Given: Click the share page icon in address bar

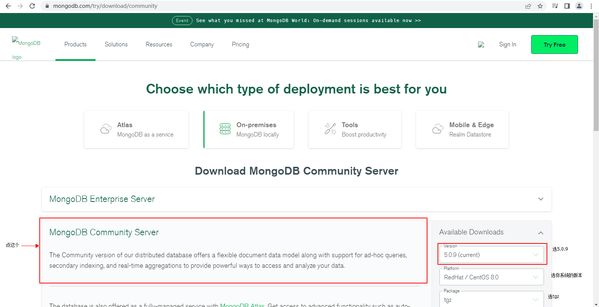Looking at the screenshot, I should coord(528,6).
